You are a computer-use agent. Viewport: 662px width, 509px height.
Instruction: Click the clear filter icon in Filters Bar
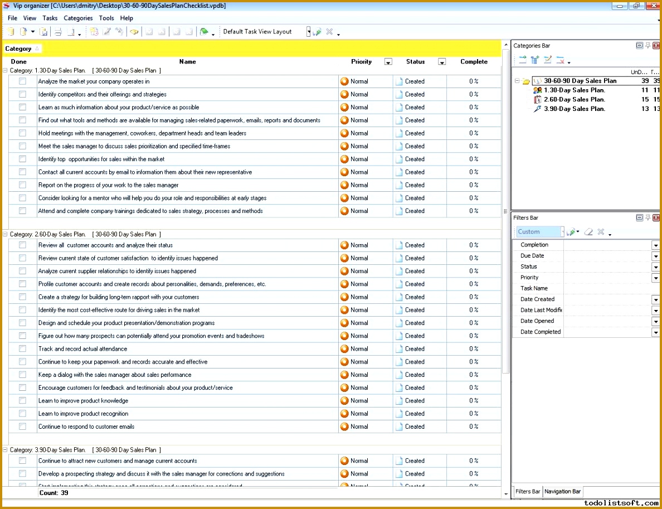[588, 232]
